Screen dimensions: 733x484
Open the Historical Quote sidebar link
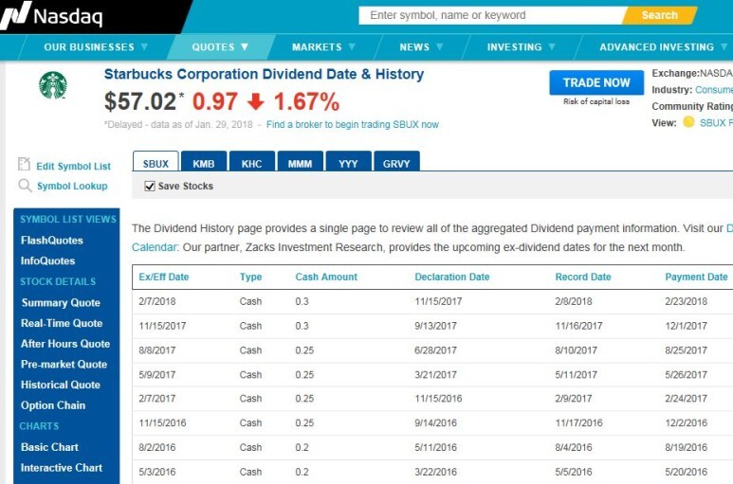click(61, 385)
